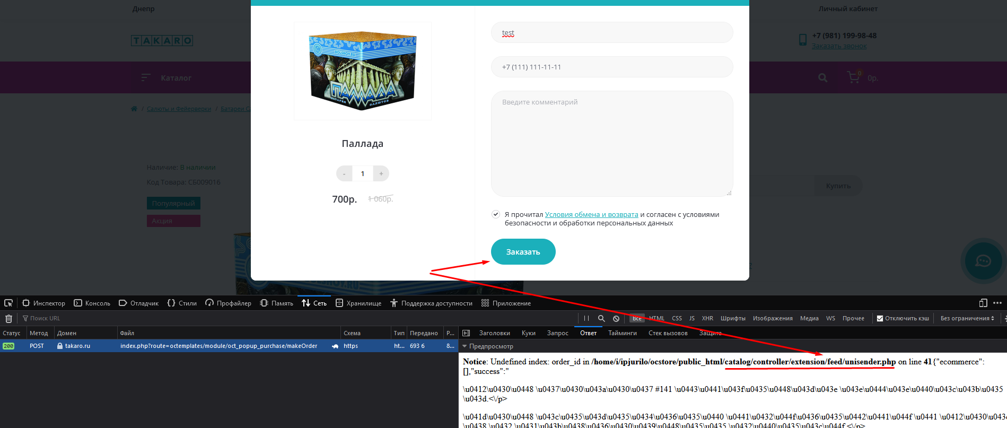Viewport: 1007px width, 428px height.
Task: Clear network log with trash icon
Action: click(x=8, y=319)
